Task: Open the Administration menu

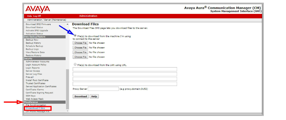Action: pos(88,16)
